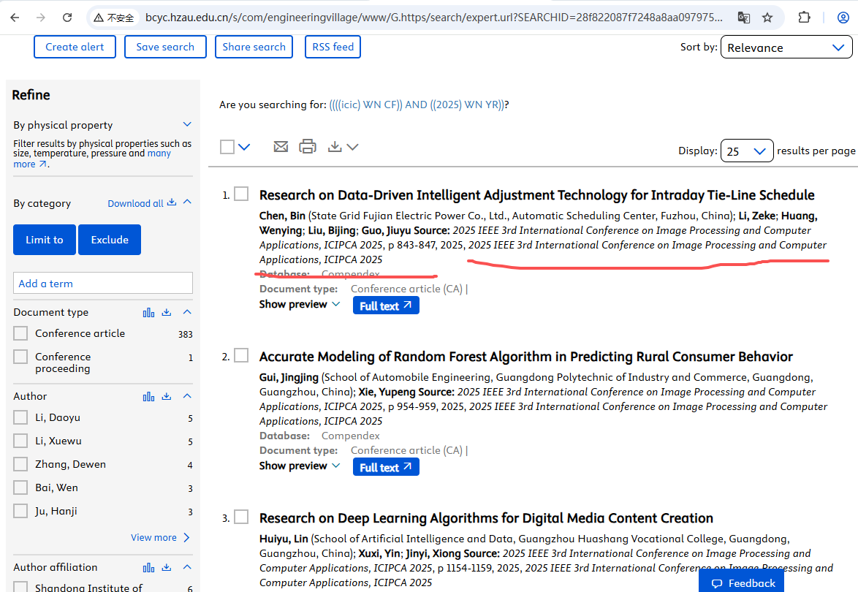The width and height of the screenshot is (858, 592).
Task: Download the Author facet data icon
Action: tap(167, 396)
